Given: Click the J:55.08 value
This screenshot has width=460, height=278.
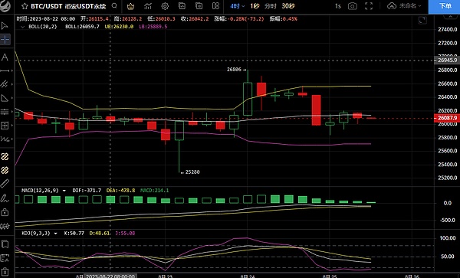Looking at the screenshot, I should pyautogui.click(x=125, y=234).
